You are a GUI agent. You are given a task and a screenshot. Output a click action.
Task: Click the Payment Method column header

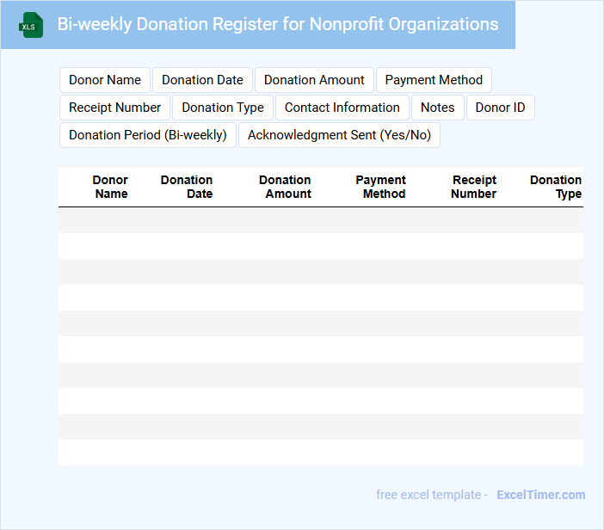click(x=381, y=187)
